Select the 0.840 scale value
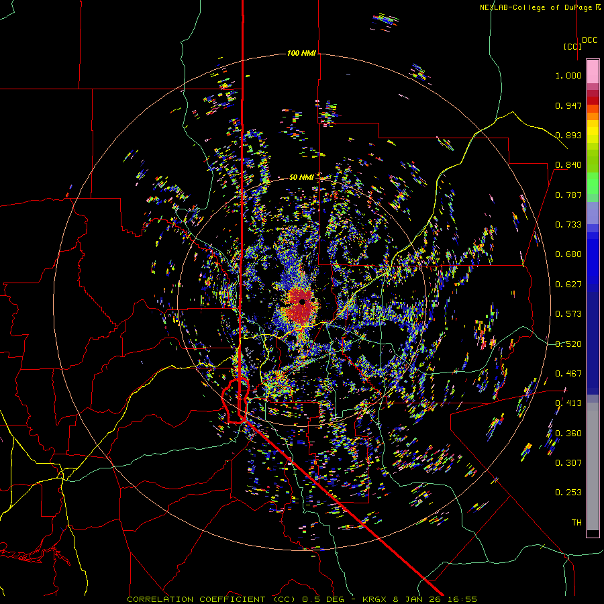 point(568,165)
